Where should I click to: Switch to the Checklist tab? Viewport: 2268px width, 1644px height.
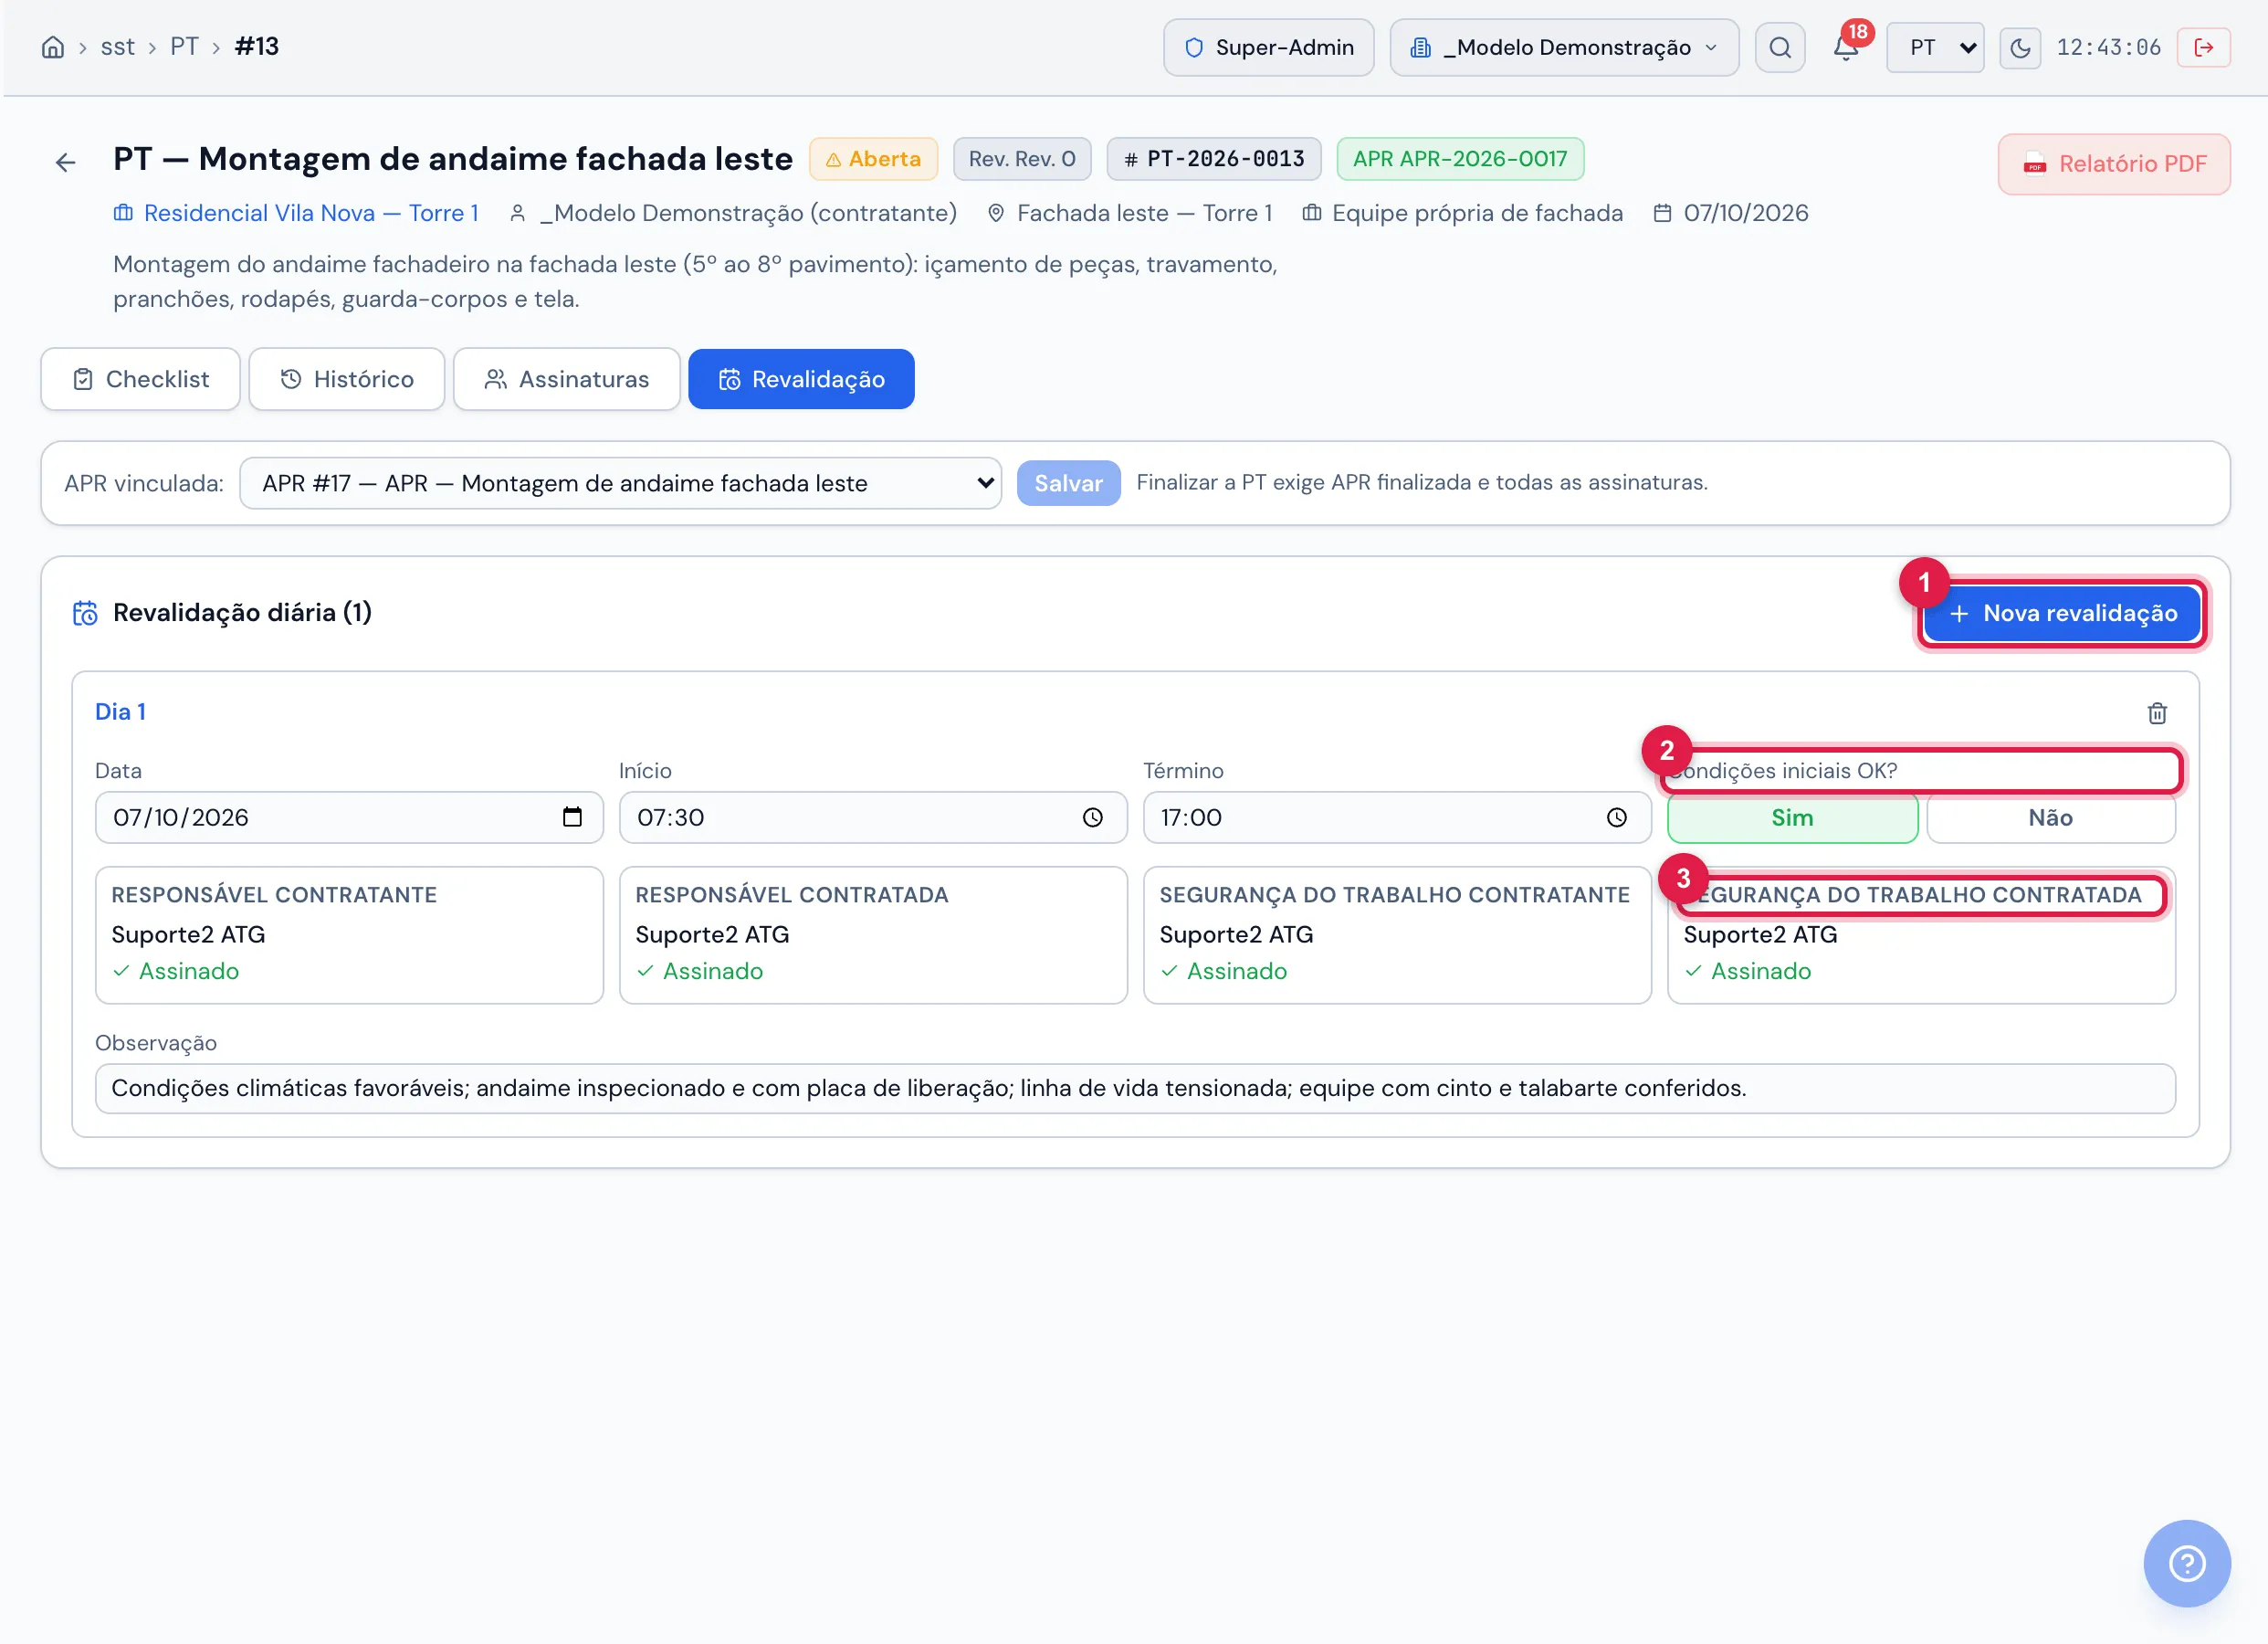(140, 379)
